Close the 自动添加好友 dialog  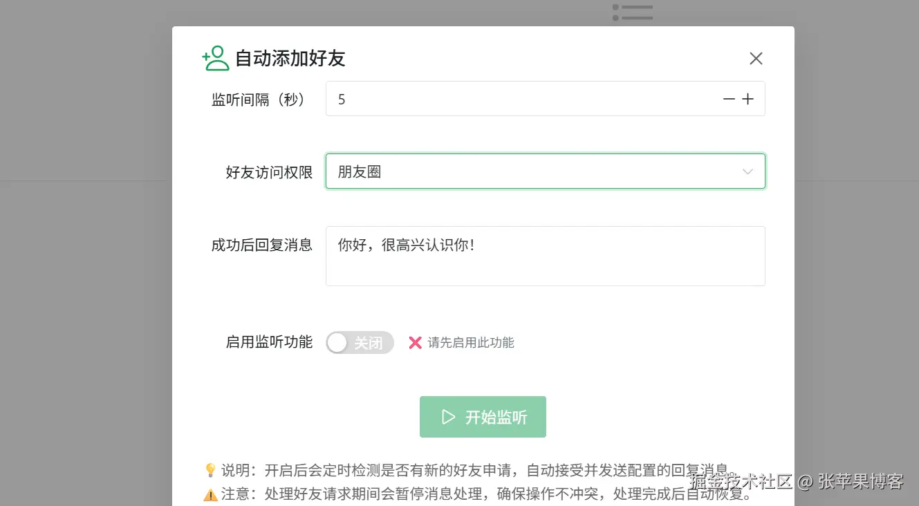pyautogui.click(x=756, y=58)
